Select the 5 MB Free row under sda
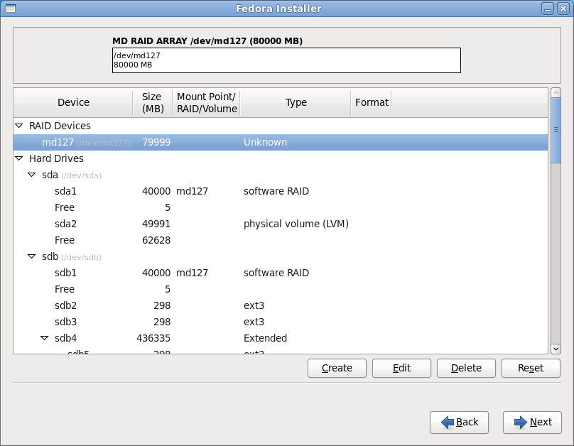574x446 pixels. pyautogui.click(x=281, y=207)
